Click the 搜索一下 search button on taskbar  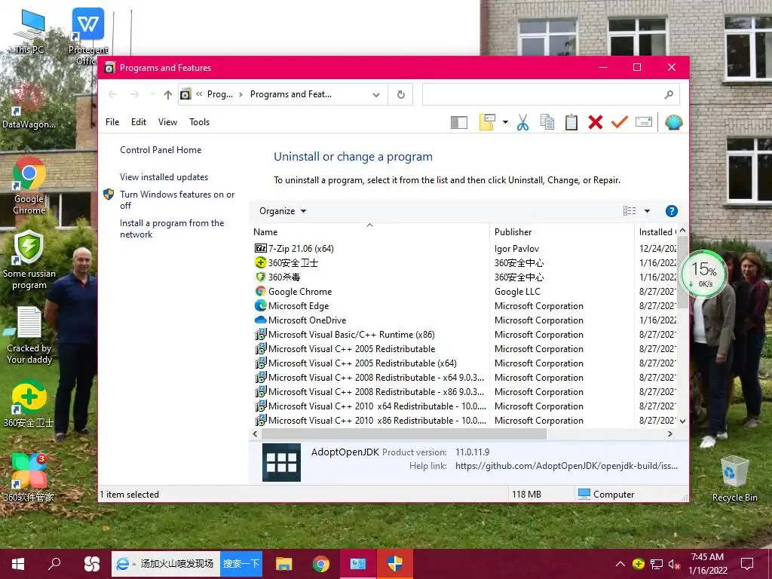240,564
